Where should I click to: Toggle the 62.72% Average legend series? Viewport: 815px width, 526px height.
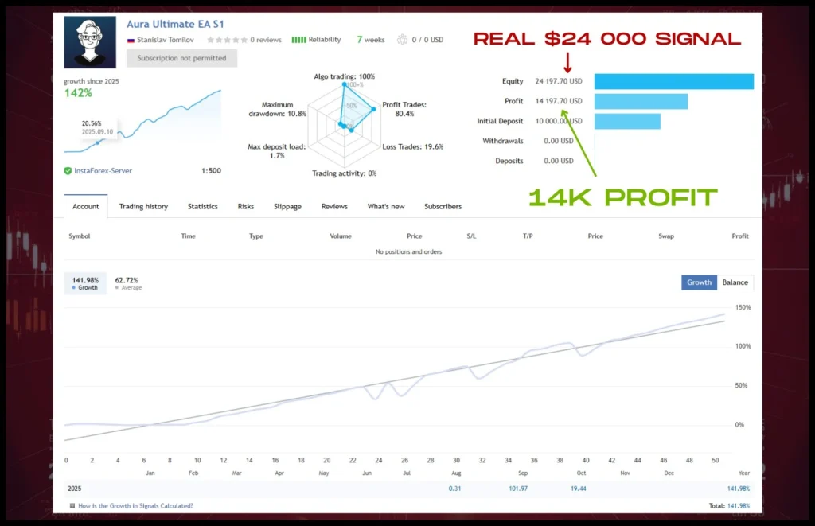click(127, 282)
